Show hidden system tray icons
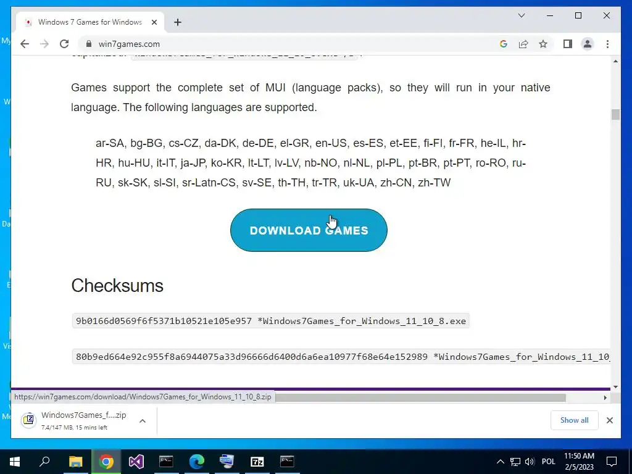 tap(500, 462)
